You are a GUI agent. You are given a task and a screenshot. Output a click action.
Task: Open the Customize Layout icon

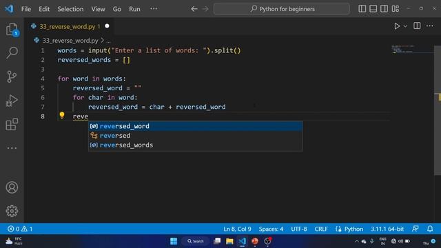coord(396,9)
